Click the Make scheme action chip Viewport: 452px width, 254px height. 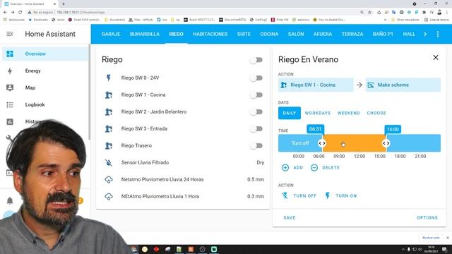click(x=403, y=85)
